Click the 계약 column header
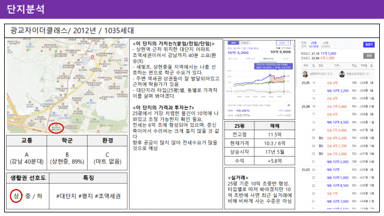384x216 pixels. click(305, 65)
